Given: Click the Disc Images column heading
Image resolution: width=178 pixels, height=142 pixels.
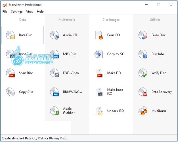Looking at the screenshot, I should 111,20.
